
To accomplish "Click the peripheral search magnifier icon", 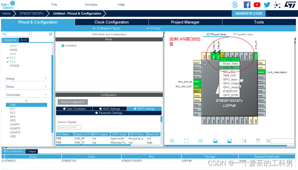I will click(4, 34).
